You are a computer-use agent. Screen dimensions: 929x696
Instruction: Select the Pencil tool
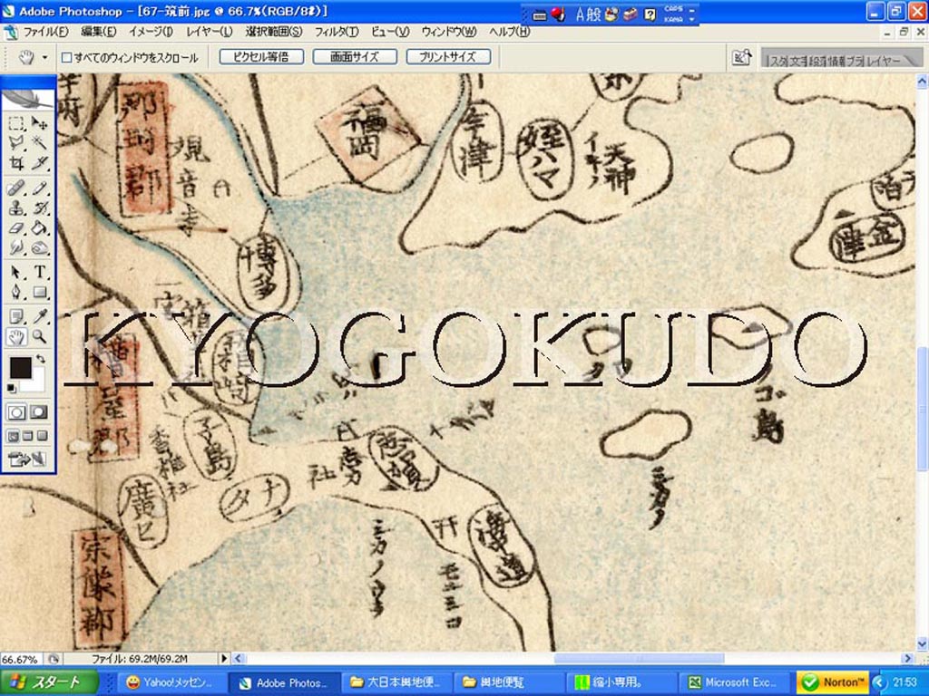(x=39, y=188)
